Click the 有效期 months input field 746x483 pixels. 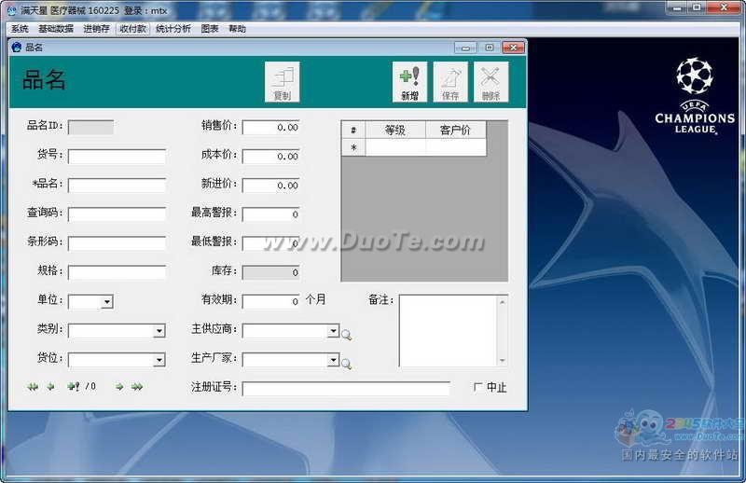coord(271,302)
